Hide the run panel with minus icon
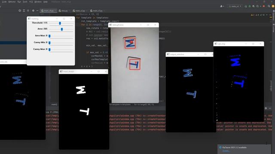275x154 pixels. (x=270, y=108)
